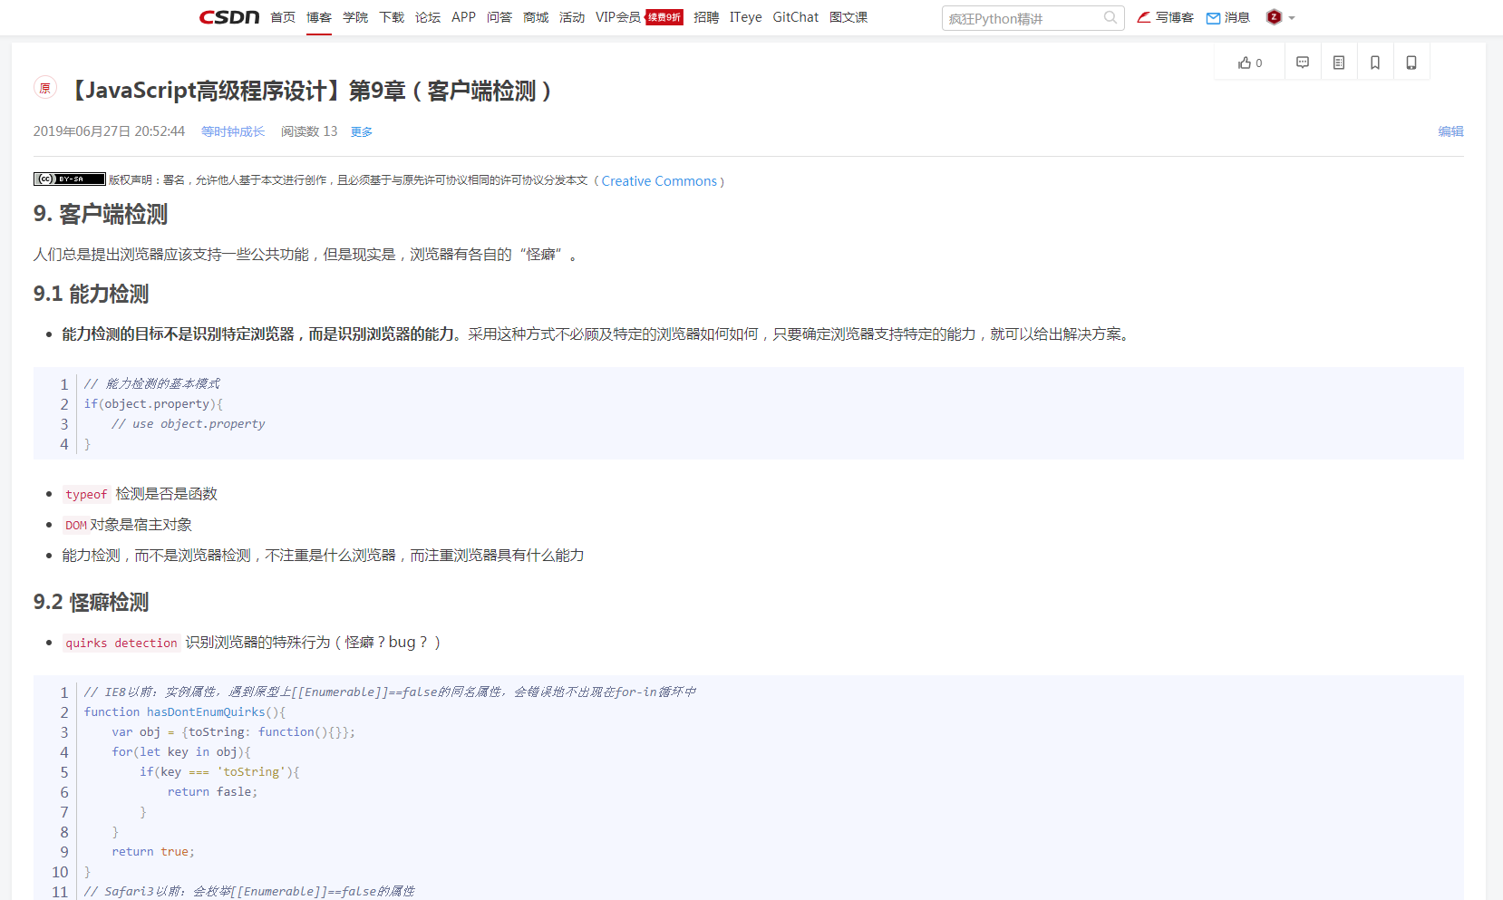Open the GitChat menu item
Viewport: 1503px width, 900px height.
tap(795, 16)
